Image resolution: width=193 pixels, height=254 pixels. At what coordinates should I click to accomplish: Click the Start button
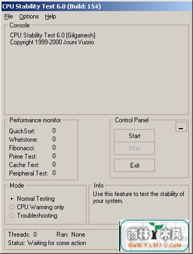[134, 136]
